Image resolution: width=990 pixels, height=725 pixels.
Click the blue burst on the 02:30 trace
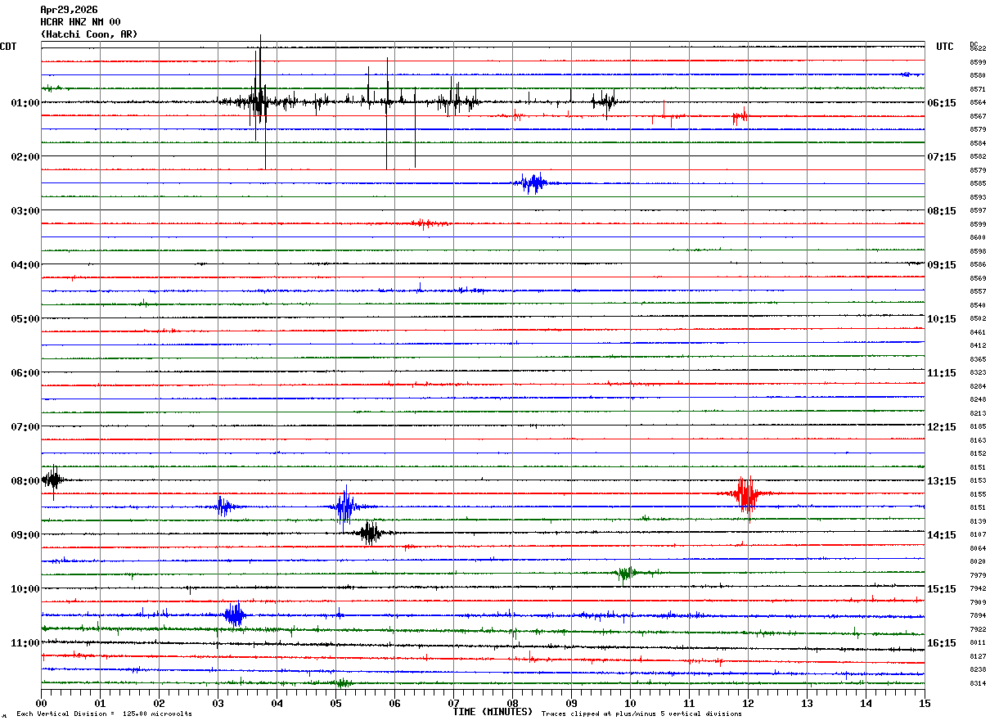click(534, 183)
